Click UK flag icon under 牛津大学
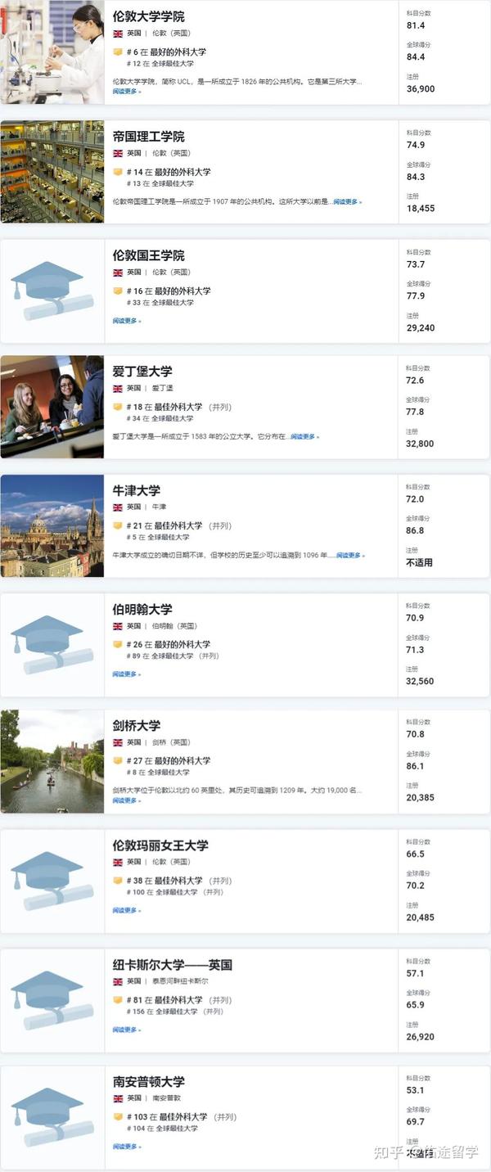 pos(118,507)
